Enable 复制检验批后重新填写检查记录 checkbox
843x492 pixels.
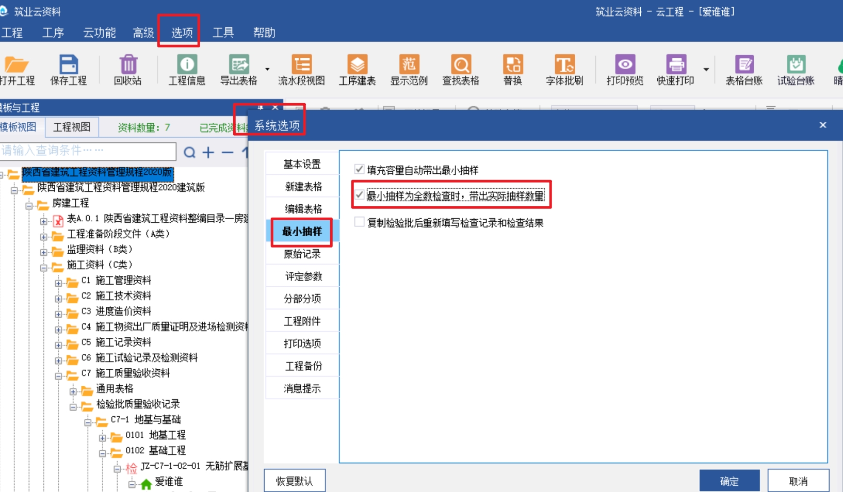(x=360, y=222)
